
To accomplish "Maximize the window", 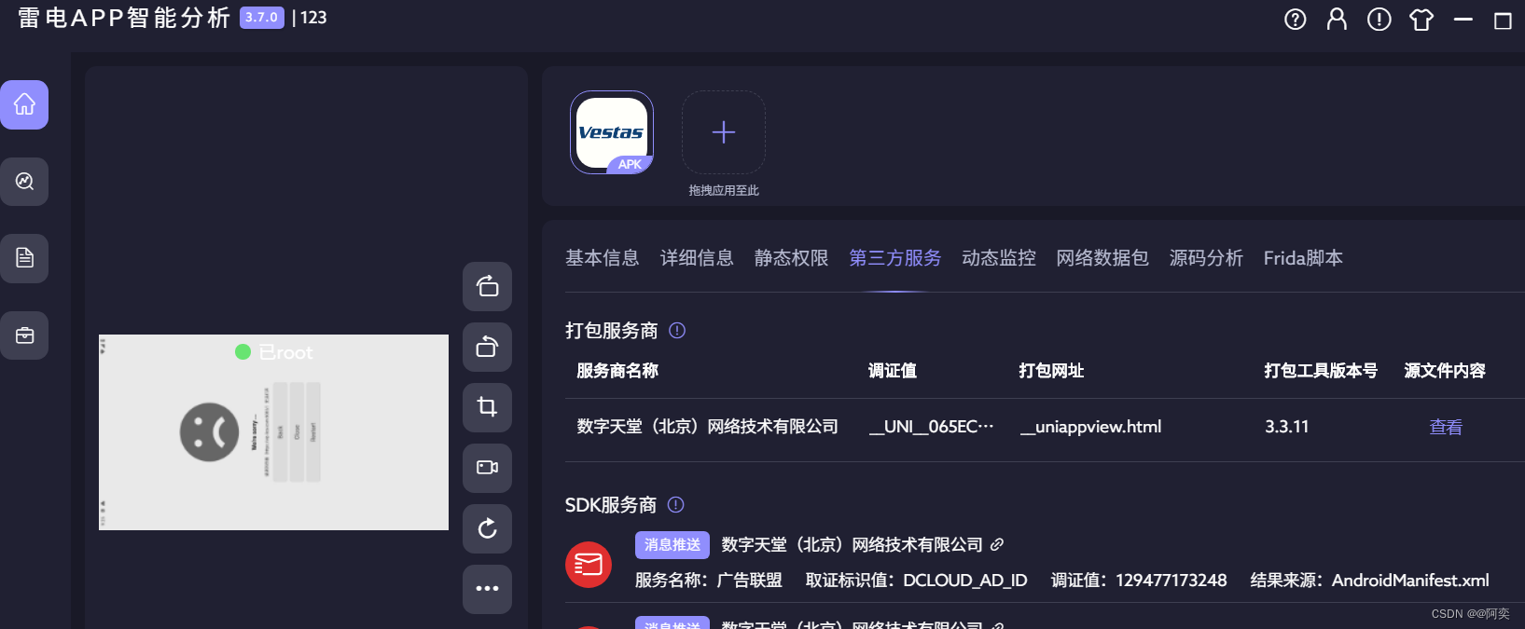I will click(1503, 21).
